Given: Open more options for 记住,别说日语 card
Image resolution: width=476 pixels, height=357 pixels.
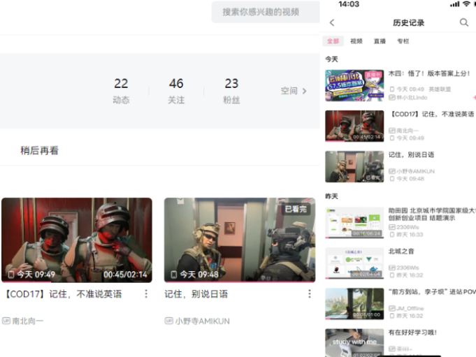Looking at the screenshot, I should (310, 293).
